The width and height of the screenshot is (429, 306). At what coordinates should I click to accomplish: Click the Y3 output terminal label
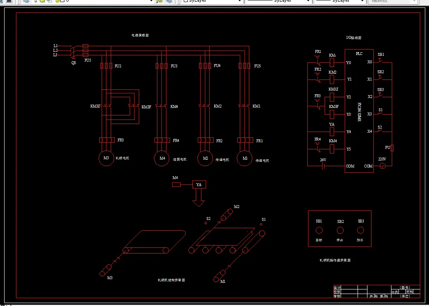click(x=348, y=114)
